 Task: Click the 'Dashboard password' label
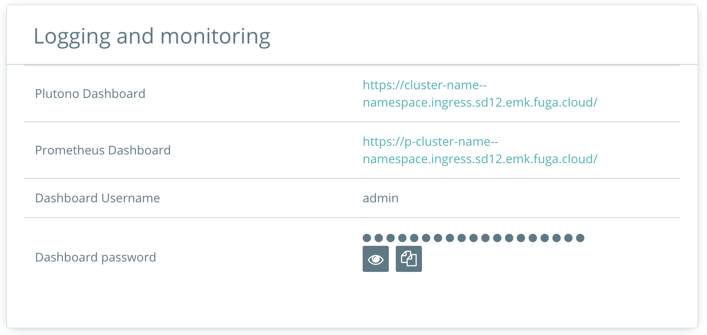tap(95, 257)
